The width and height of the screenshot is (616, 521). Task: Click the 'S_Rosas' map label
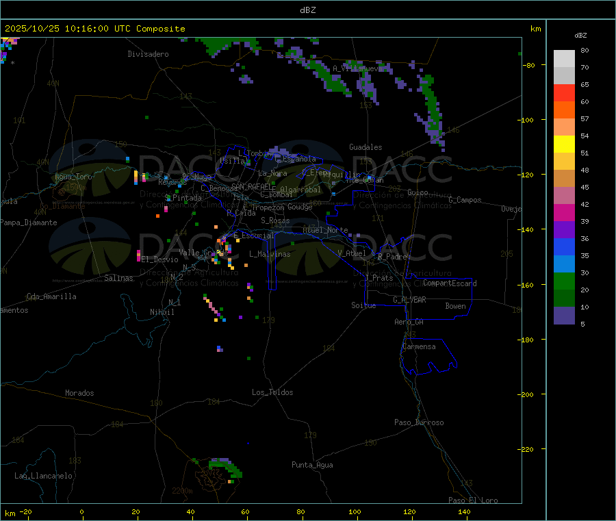(275, 220)
